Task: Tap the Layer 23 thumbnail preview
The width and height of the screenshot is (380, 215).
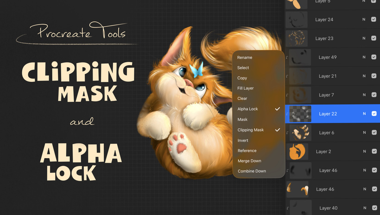Action: point(297,38)
